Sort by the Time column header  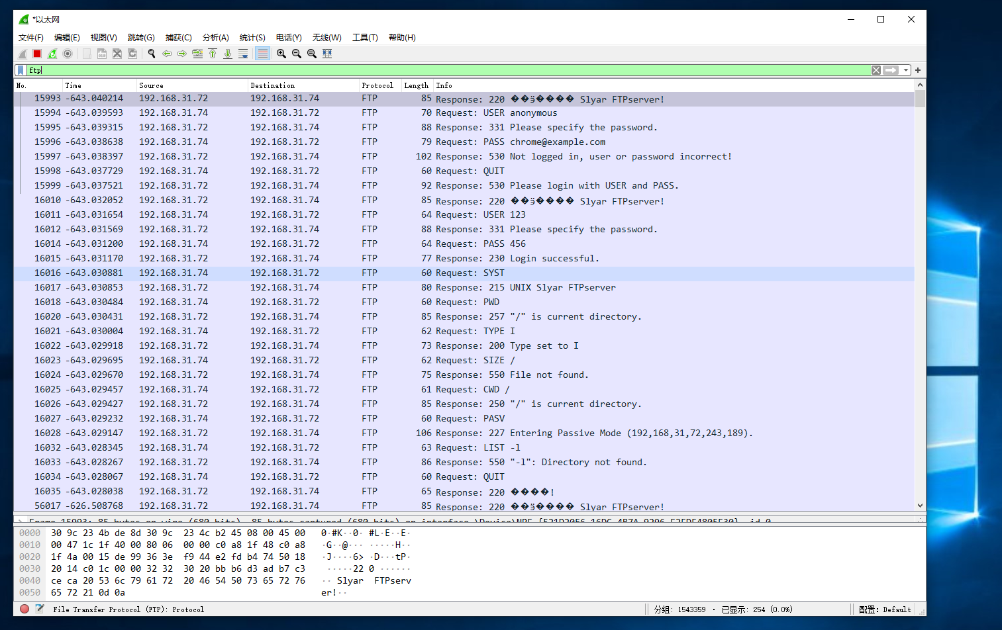pos(99,85)
